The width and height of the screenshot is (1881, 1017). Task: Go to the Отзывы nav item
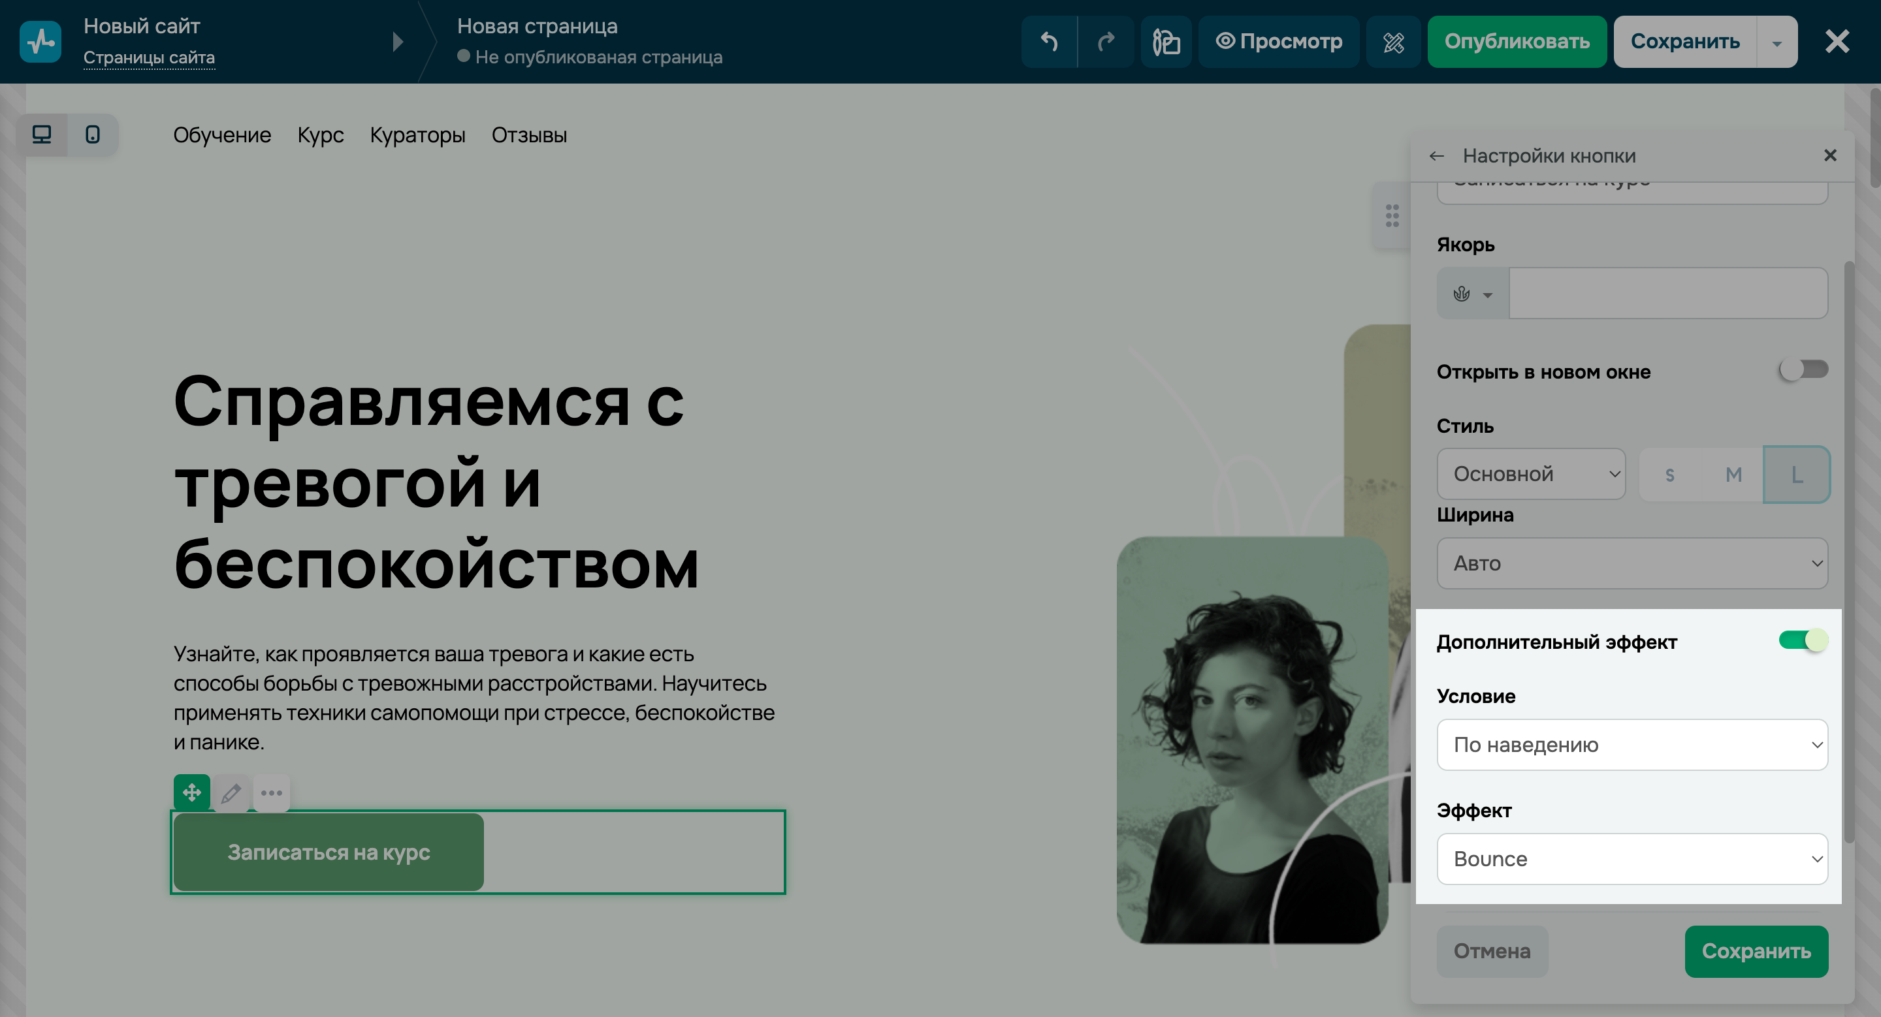point(530,135)
